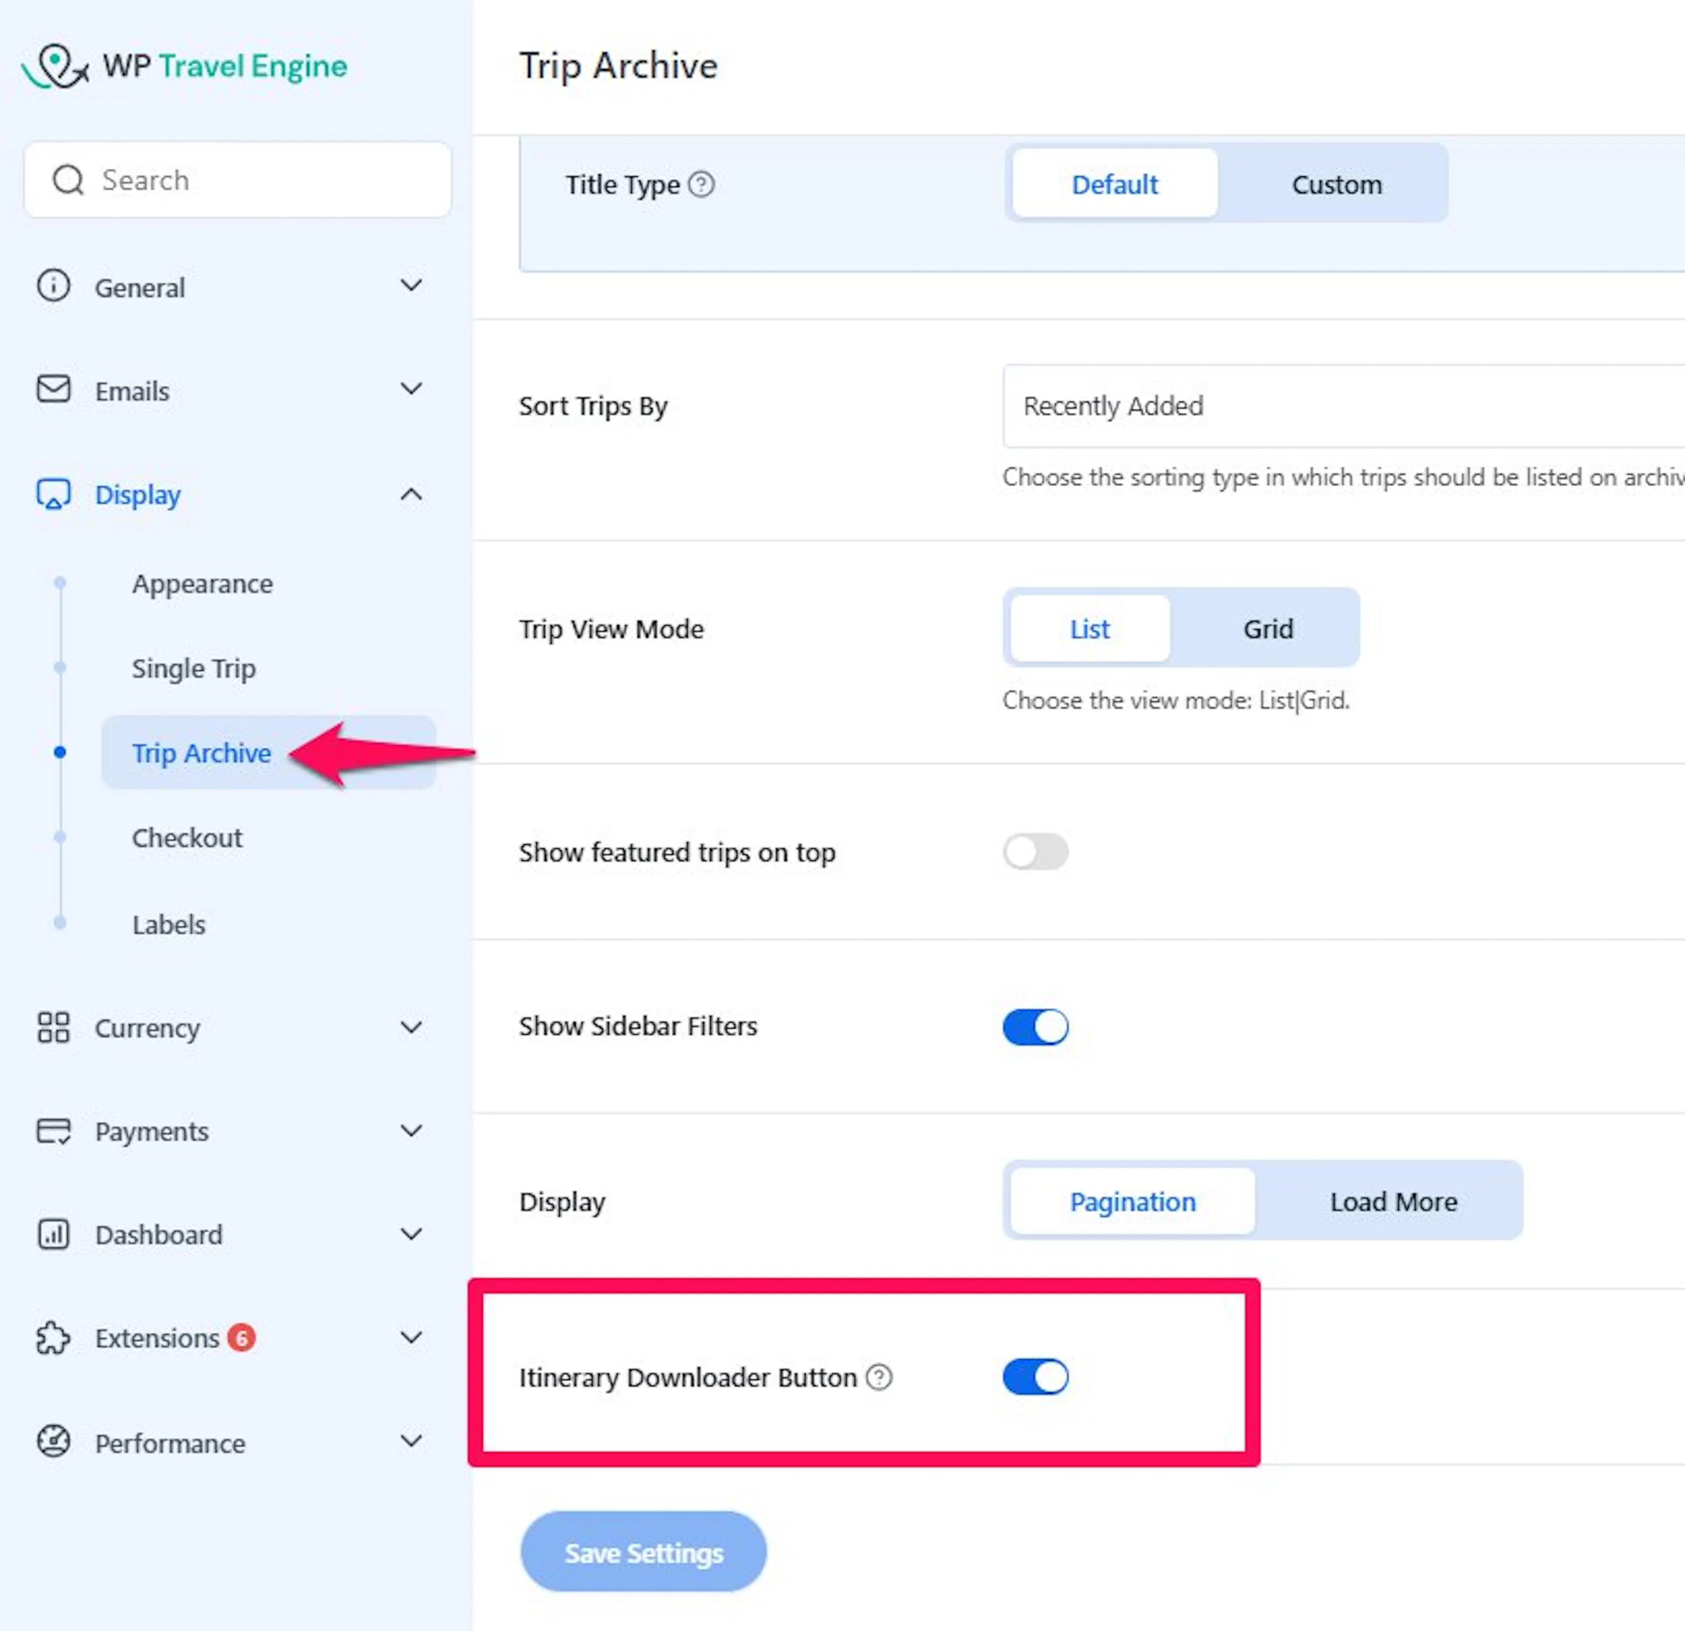Screen dimensions: 1685x1631
Task: Expand the Payments section chevron
Action: pos(412,1131)
